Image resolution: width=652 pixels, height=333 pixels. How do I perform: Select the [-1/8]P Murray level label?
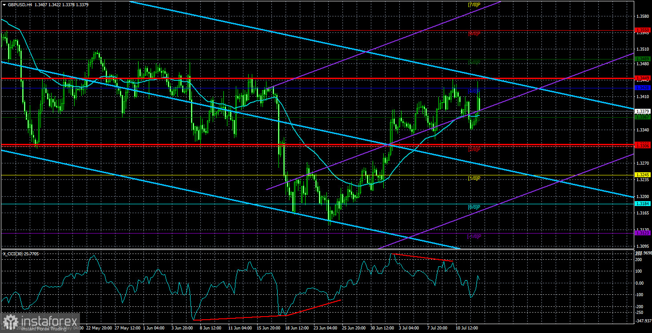pyautogui.click(x=474, y=236)
